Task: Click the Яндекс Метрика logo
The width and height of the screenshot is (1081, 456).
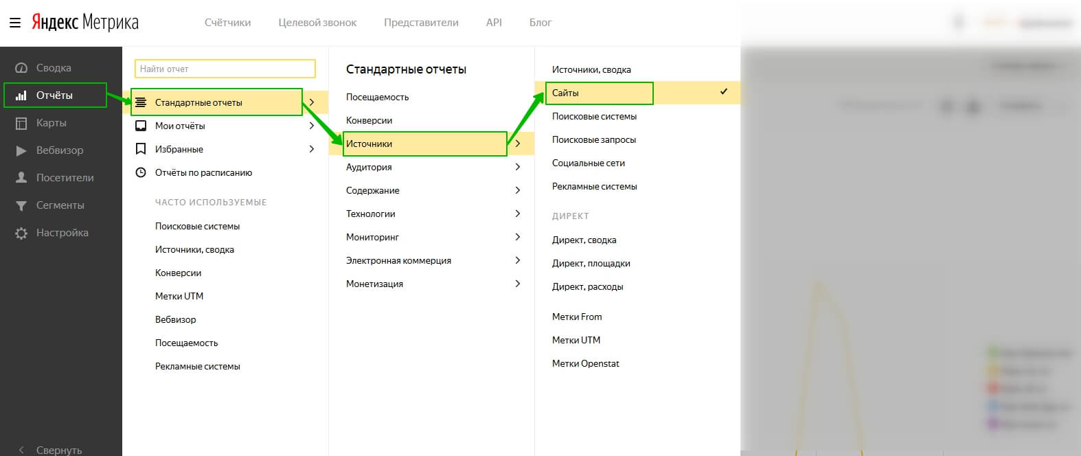Action: coord(85,23)
